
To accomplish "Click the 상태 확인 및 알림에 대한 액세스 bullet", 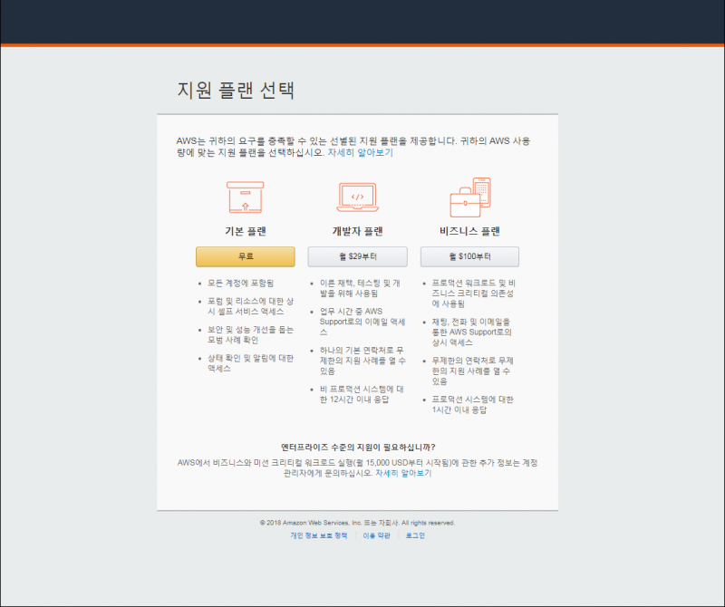I will [251, 363].
